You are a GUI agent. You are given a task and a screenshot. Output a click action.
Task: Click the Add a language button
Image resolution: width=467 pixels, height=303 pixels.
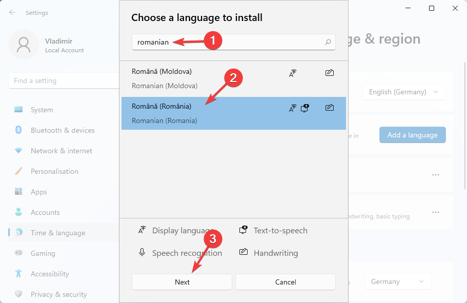click(412, 135)
